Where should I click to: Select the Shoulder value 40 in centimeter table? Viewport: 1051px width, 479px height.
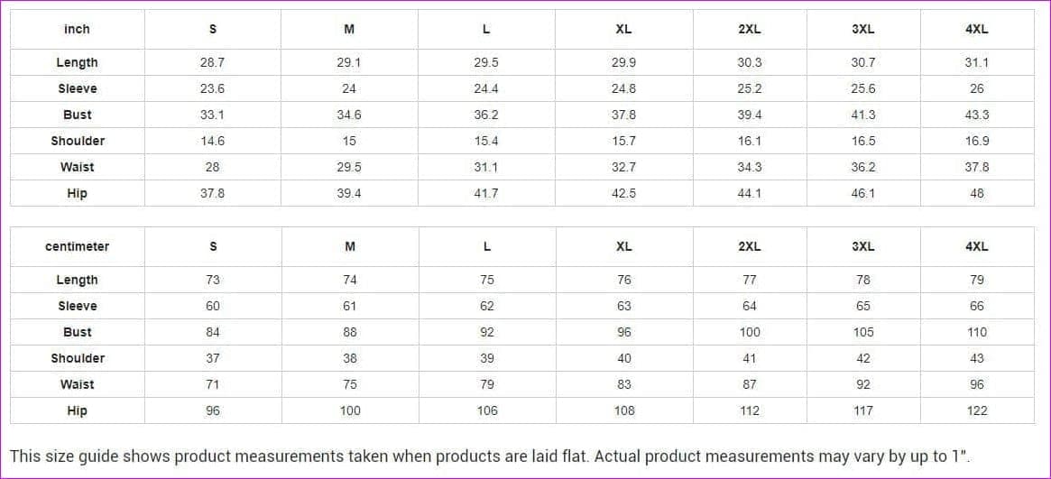(x=623, y=358)
